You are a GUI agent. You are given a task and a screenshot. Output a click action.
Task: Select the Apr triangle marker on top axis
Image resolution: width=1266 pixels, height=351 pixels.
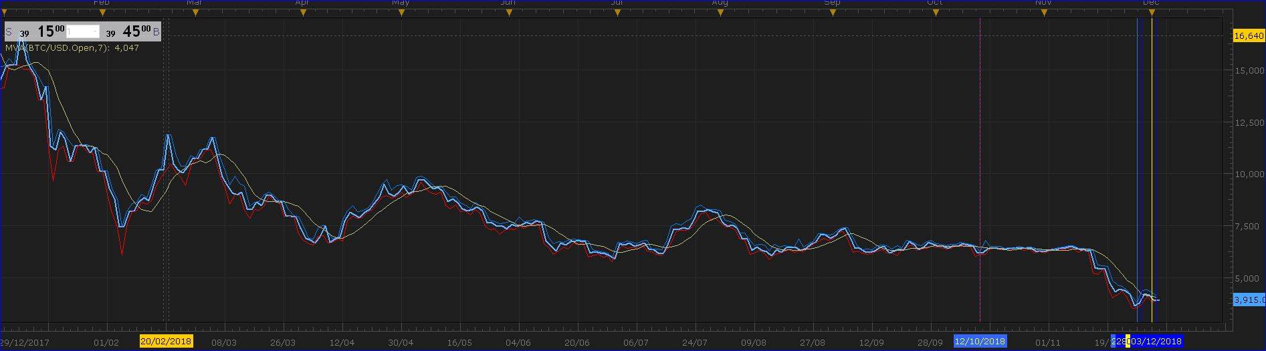[302, 12]
